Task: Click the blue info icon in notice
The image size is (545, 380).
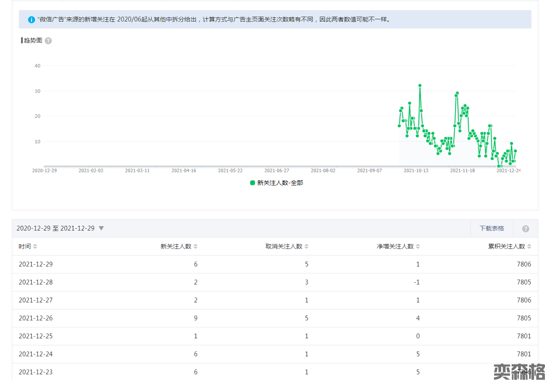Action: click(31, 20)
